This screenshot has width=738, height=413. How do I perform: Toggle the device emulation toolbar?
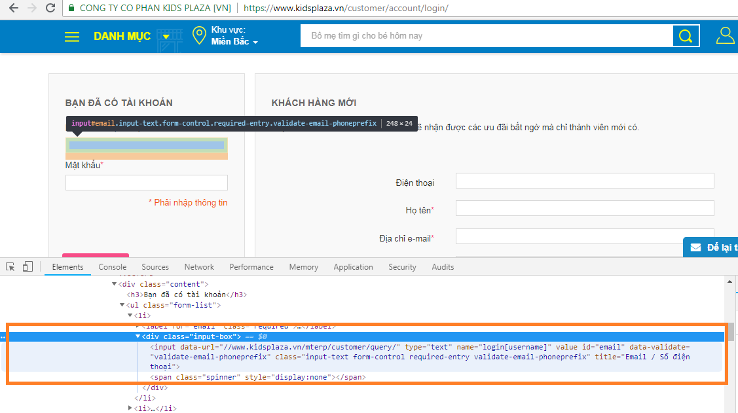pos(27,266)
